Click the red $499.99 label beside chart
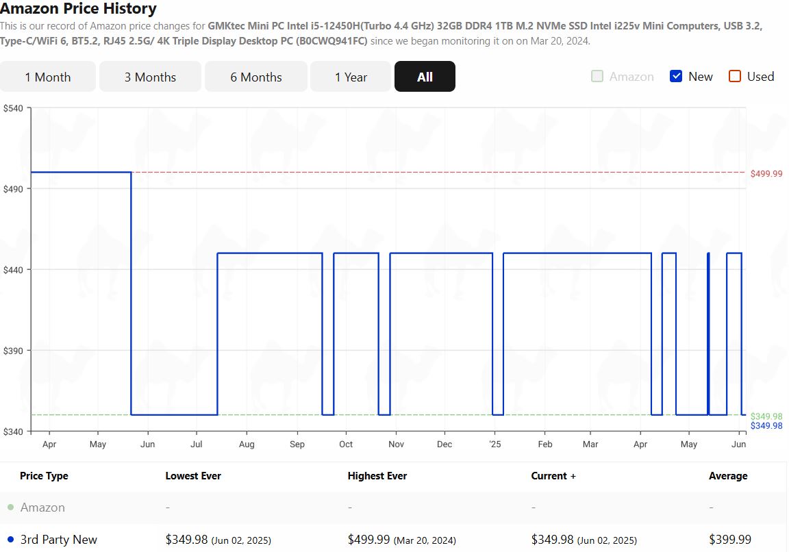The image size is (789, 552). [766, 173]
